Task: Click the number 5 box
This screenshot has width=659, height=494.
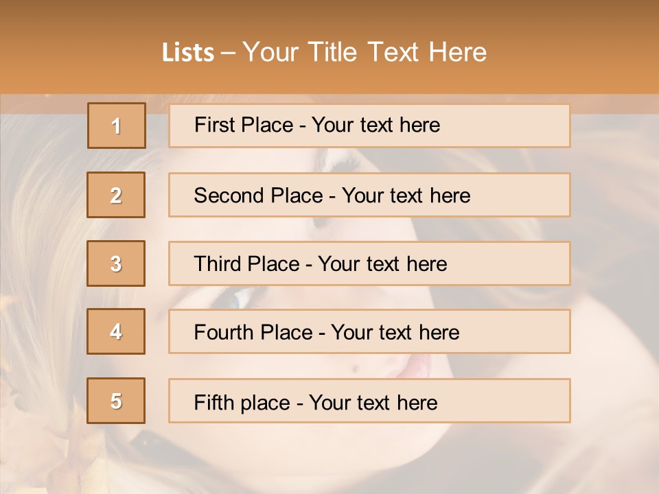Action: tap(116, 401)
